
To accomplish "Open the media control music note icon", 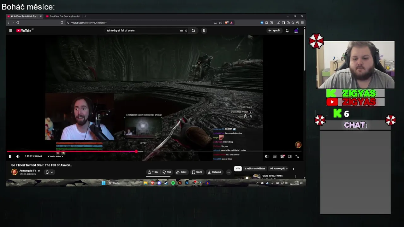I will tap(279, 23).
